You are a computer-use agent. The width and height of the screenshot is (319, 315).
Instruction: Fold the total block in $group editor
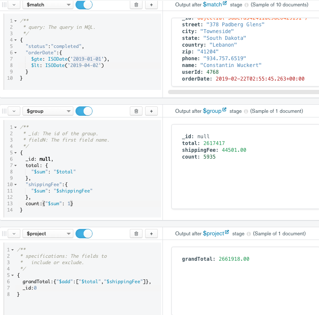pyautogui.click(x=15, y=165)
